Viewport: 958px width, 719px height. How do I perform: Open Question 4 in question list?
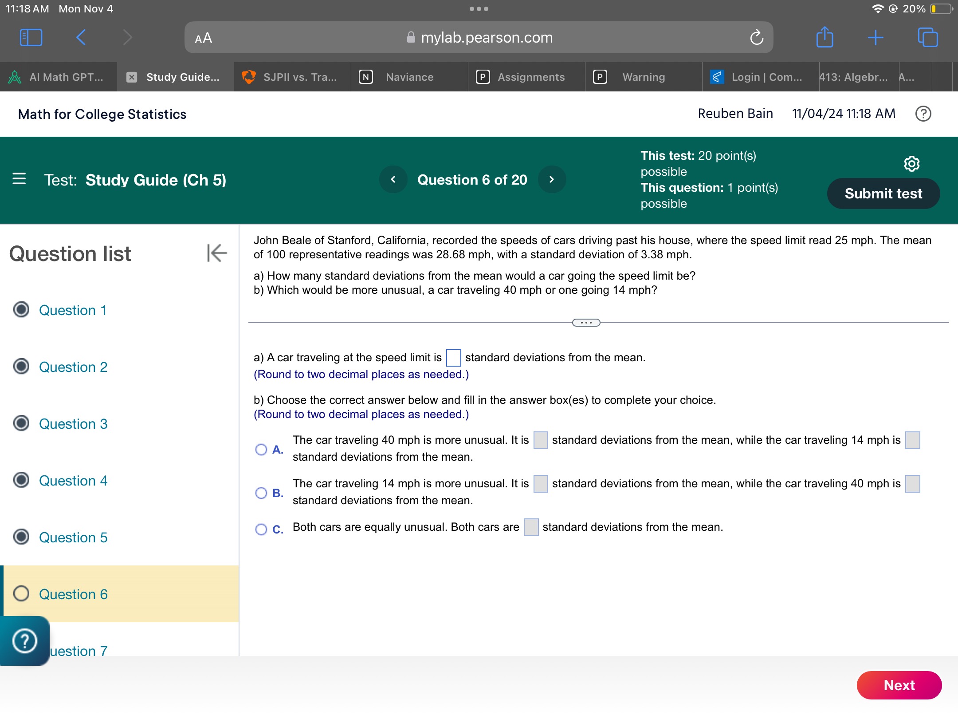click(73, 481)
